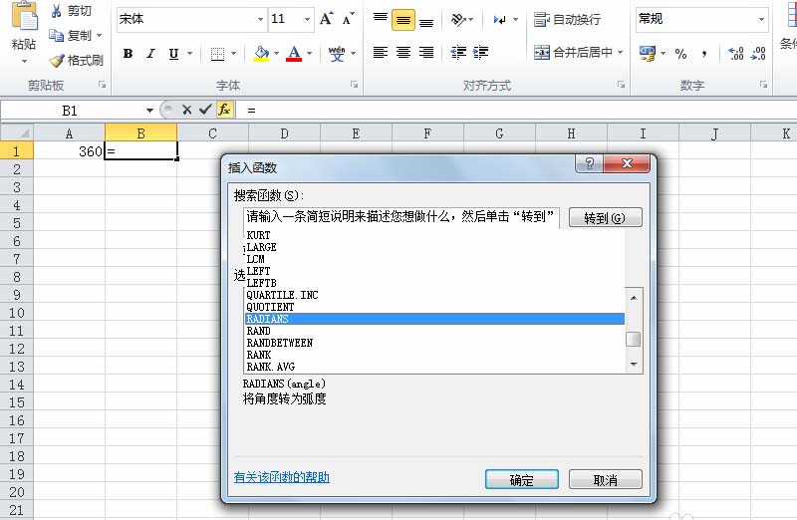Open alignment group dialog launcher

pos(621,85)
